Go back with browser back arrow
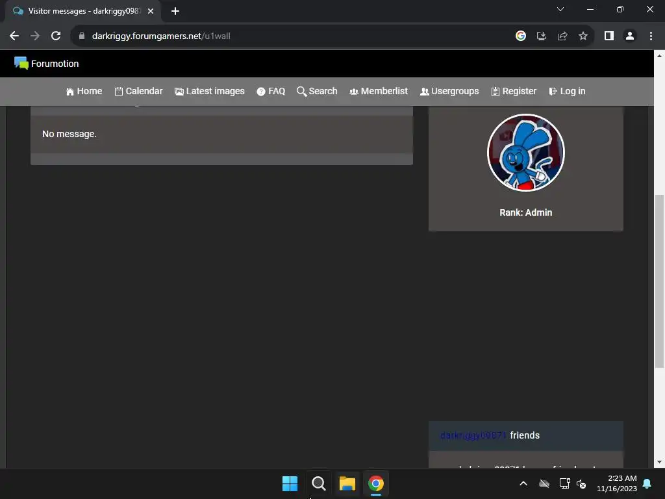The height and width of the screenshot is (499, 665). (14, 36)
